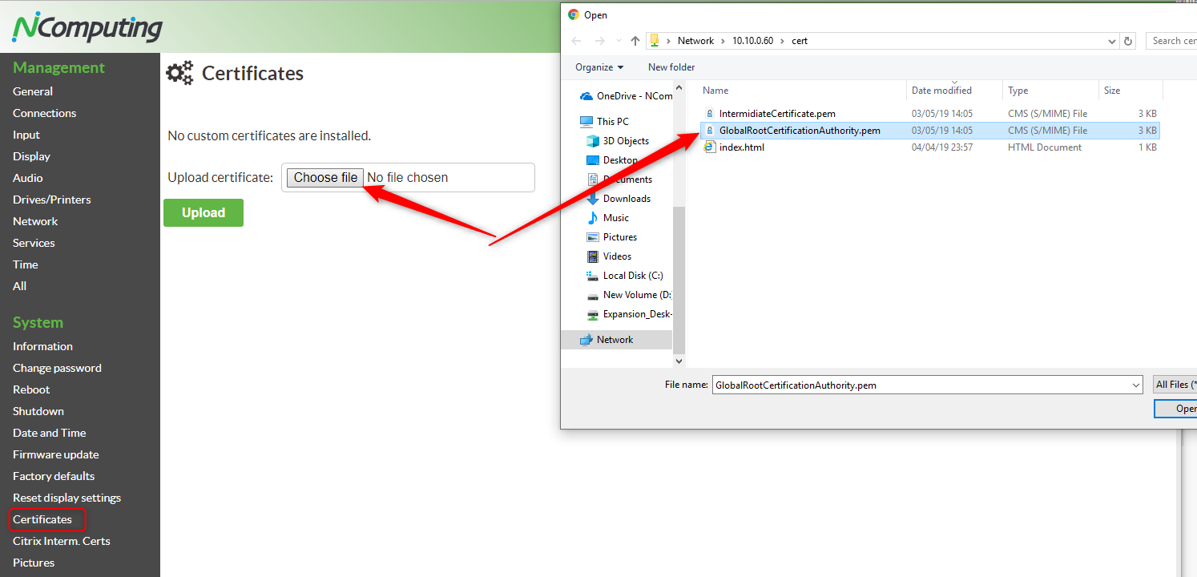Open Network settings in NComputing sidebar
Viewport: 1197px width, 577px height.
[35, 221]
